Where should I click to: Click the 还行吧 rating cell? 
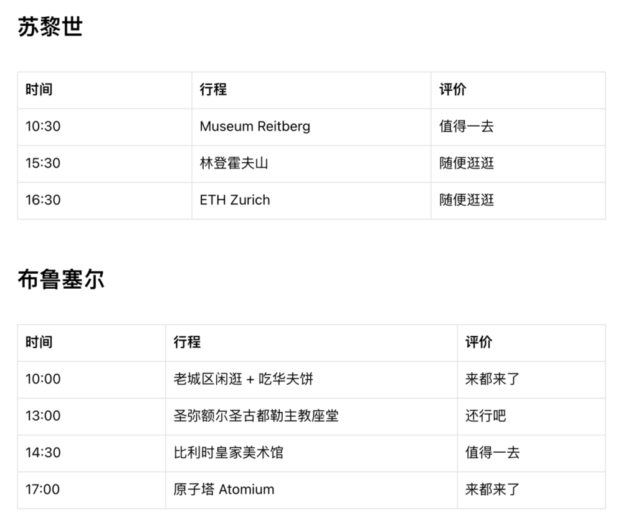485,416
